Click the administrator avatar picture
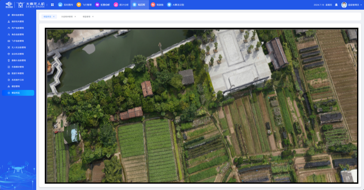This screenshot has width=364, height=190. click(344, 5)
